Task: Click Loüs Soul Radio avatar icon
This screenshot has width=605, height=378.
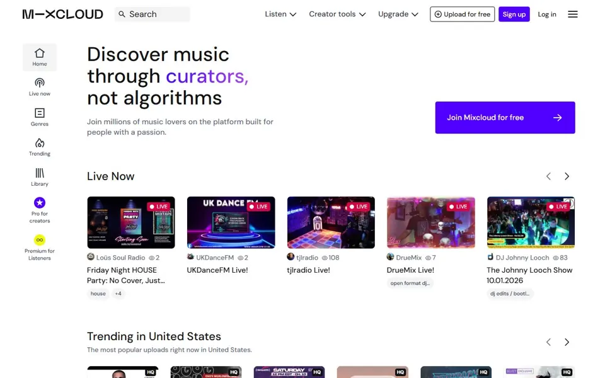Action: pos(91,256)
